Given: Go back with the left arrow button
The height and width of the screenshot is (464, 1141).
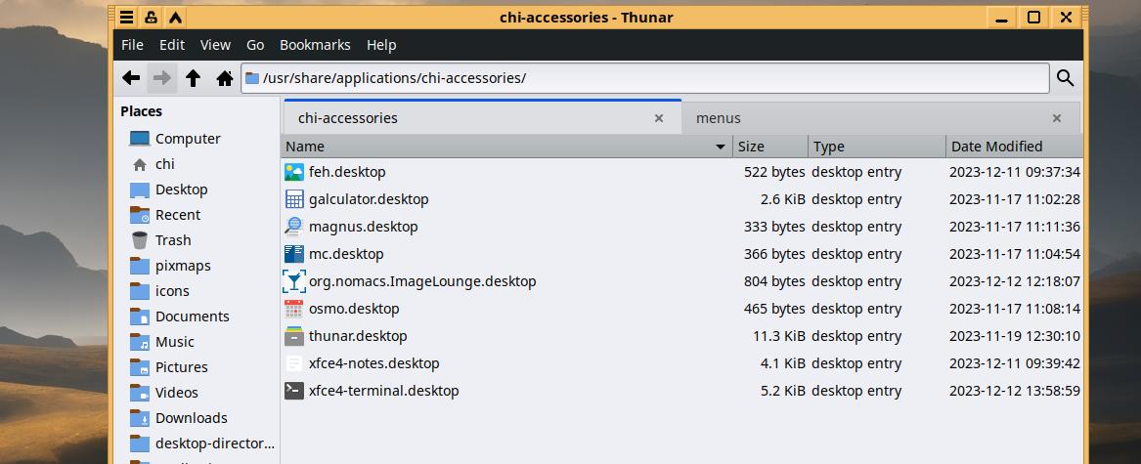Looking at the screenshot, I should (x=131, y=78).
